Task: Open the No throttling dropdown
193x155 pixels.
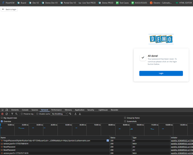Action: point(59,114)
